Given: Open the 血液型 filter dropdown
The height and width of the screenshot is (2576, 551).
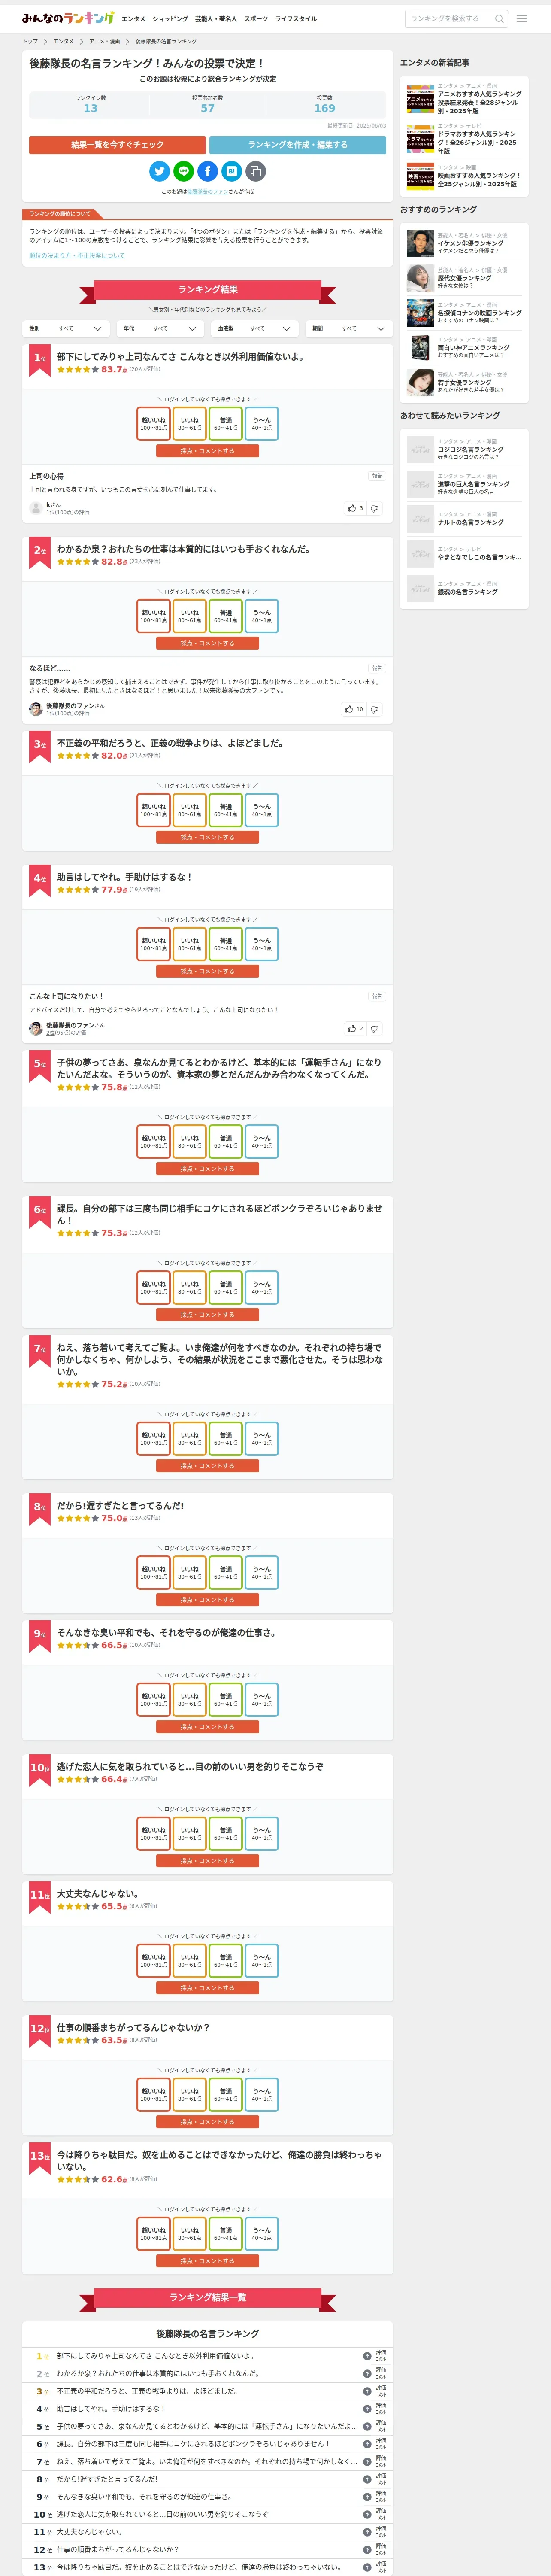Looking at the screenshot, I should (x=255, y=328).
